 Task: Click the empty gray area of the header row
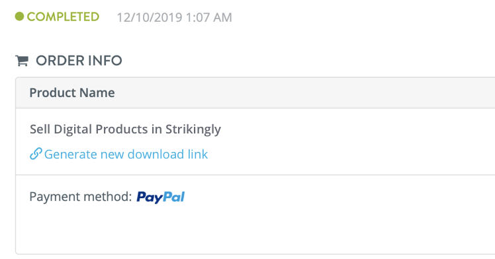pyautogui.click(x=303, y=92)
